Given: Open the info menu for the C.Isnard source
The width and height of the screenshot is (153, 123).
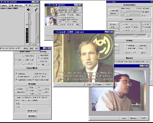Looking at the screenshot, I should 78,15.
